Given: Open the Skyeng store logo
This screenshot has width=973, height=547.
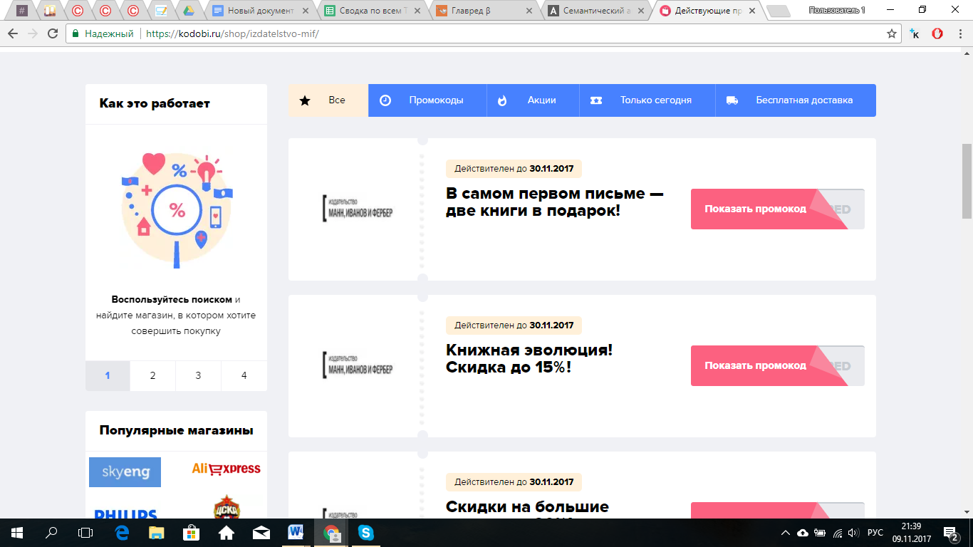Looking at the screenshot, I should coord(125,472).
